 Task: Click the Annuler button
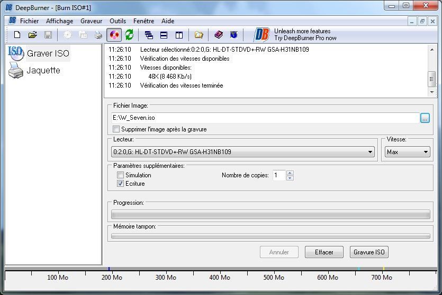[279, 252]
